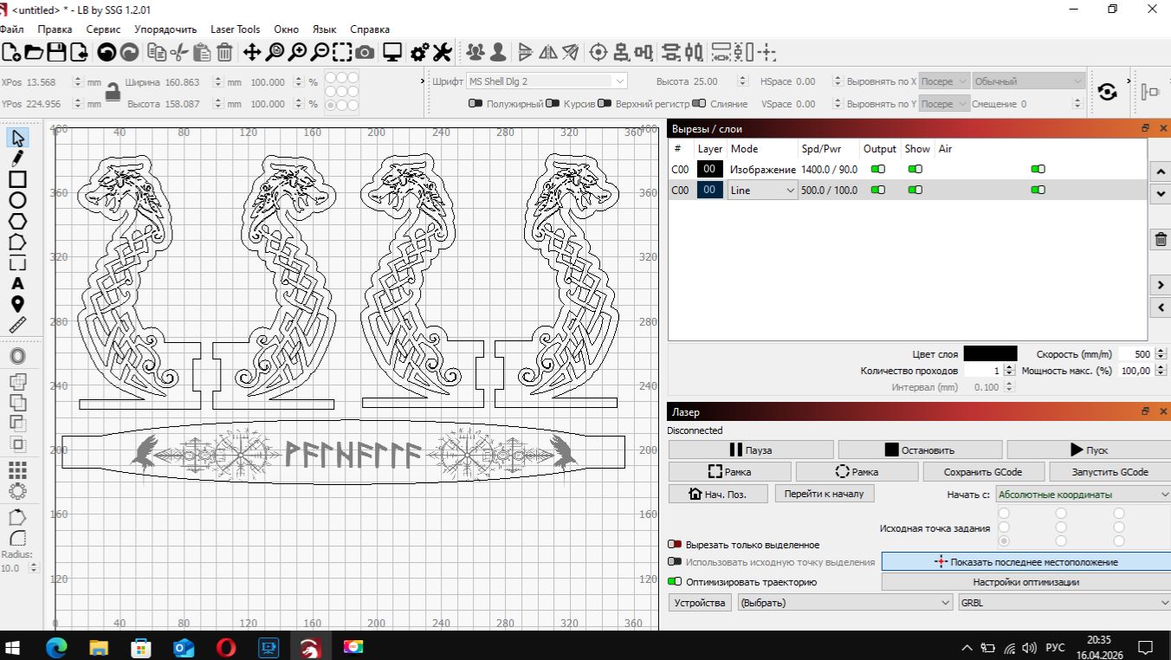The height and width of the screenshot is (660, 1171).
Task: Cut the selection with the scissors icon
Action: tap(179, 53)
